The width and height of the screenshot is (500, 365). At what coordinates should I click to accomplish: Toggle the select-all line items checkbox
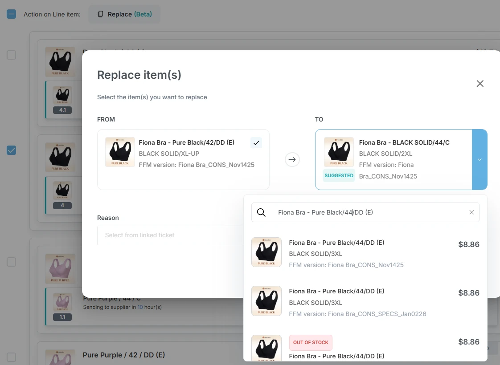[x=11, y=14]
